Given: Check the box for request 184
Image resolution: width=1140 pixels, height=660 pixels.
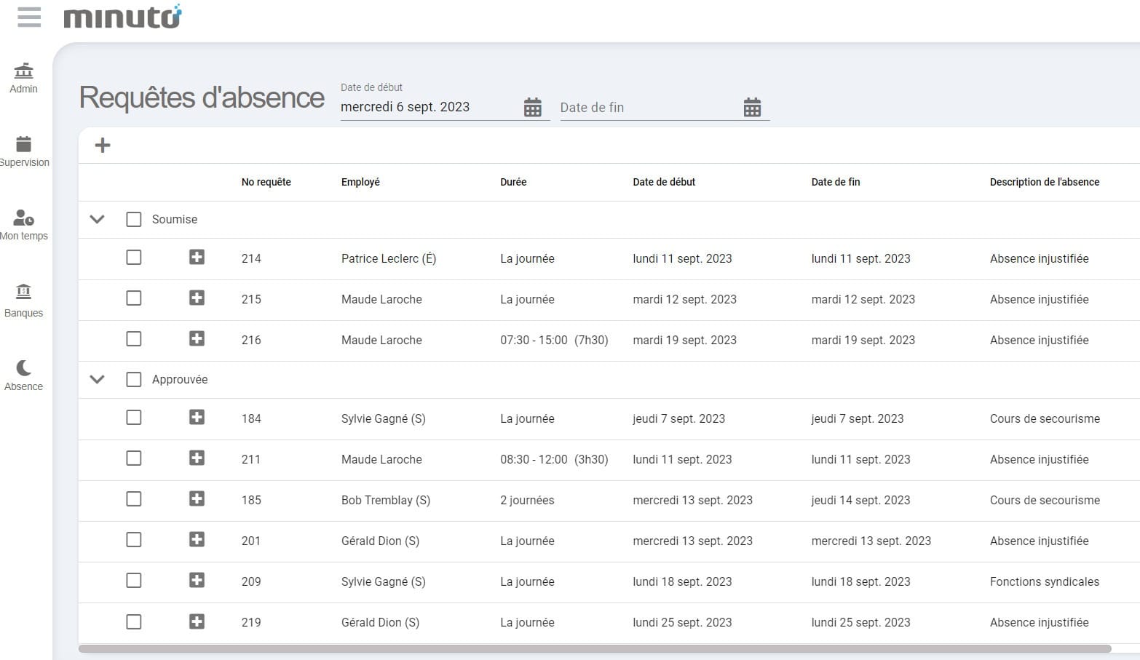Looking at the screenshot, I should tap(134, 418).
